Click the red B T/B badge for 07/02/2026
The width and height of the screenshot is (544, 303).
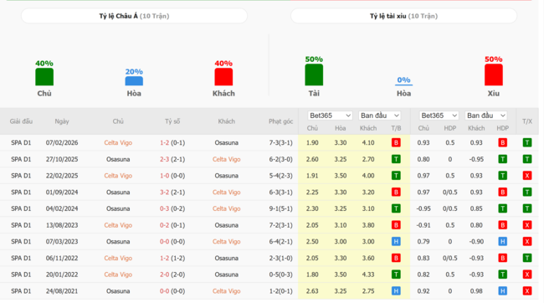click(396, 142)
